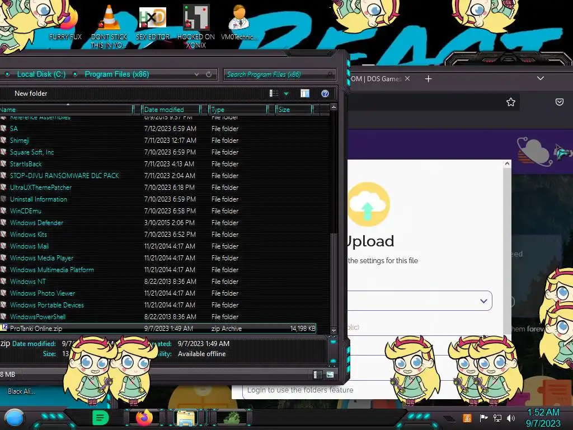This screenshot has width=573, height=430.
Task: Open the VMOTechnic desktop icon
Action: pos(239,22)
